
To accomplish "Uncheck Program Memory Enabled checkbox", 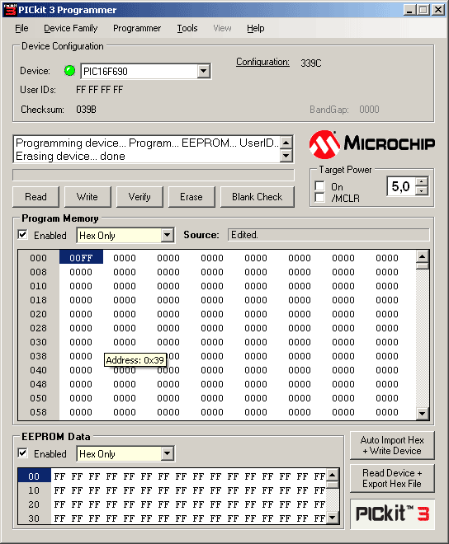I will (23, 235).
